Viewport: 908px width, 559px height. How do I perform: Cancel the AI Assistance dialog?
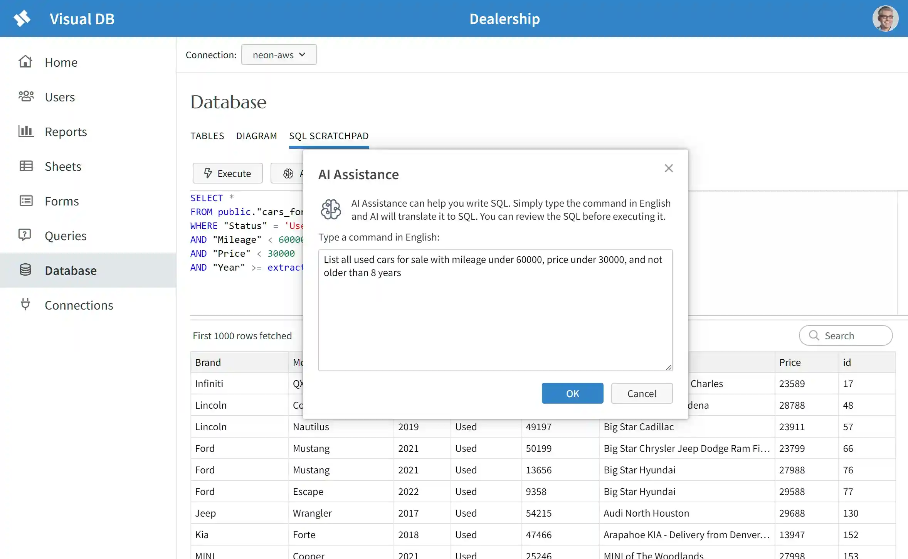(x=642, y=393)
